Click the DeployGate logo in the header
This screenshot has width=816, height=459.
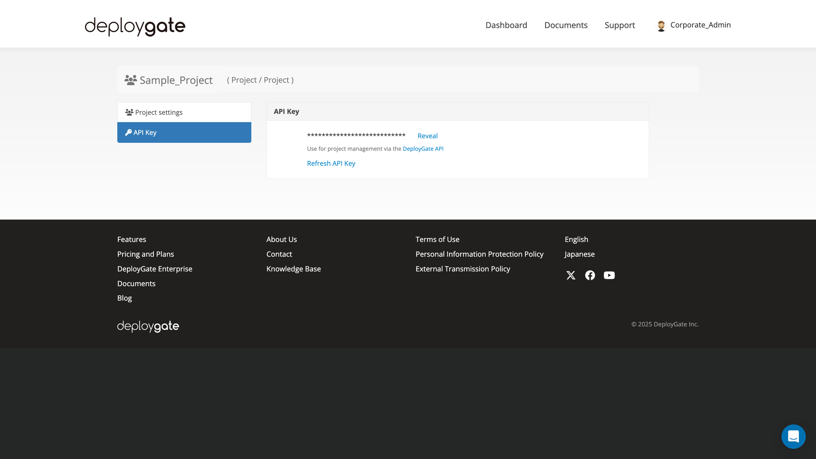135,26
